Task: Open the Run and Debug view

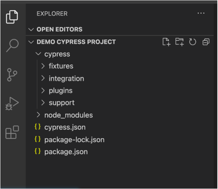Action: [12, 104]
